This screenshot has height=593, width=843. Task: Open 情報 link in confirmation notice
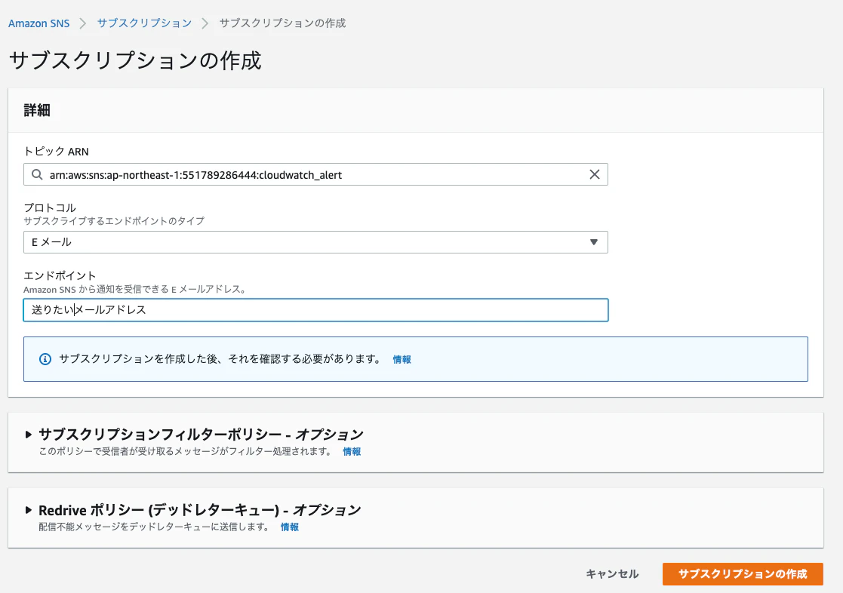pos(402,359)
